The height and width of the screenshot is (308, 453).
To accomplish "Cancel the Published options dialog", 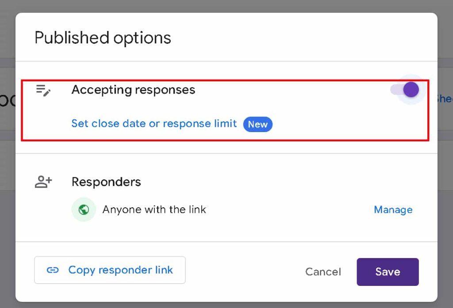I will pos(323,272).
